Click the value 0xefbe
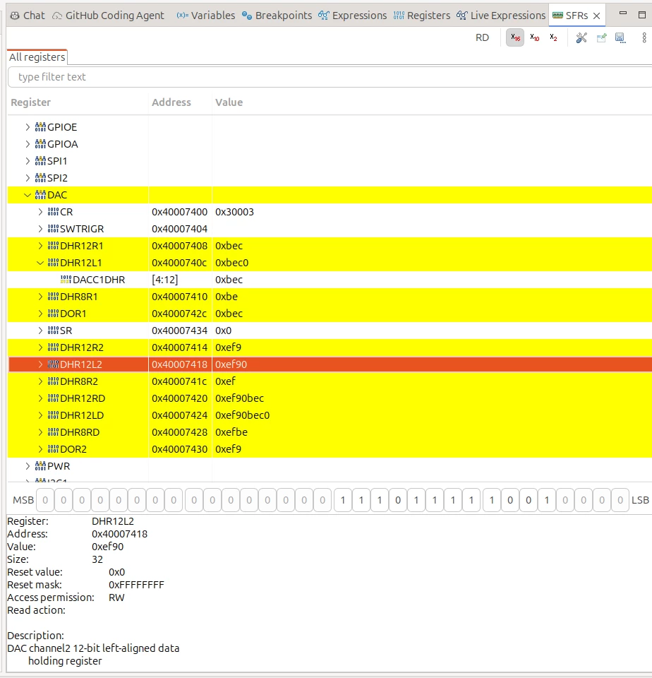 point(231,432)
